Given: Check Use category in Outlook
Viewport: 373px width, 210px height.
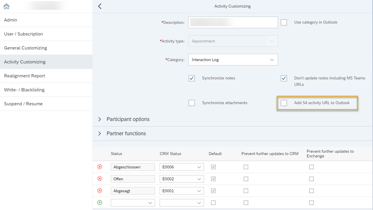Looking at the screenshot, I should point(284,22).
